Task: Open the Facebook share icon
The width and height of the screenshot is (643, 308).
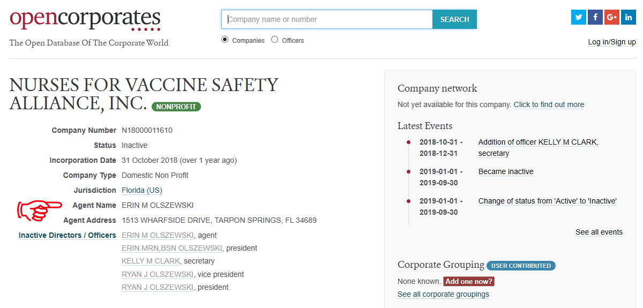Action: click(595, 17)
